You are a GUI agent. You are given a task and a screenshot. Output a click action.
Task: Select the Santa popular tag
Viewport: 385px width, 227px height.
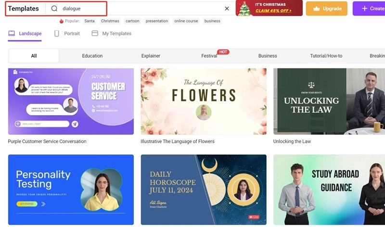pos(90,21)
